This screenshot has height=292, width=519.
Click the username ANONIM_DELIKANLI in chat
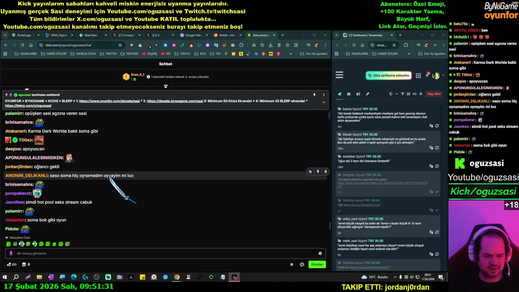[x=26, y=176]
